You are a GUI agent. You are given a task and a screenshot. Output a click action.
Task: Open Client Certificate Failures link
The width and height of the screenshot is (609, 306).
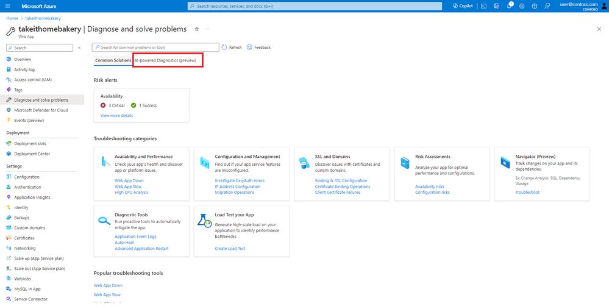coord(338,192)
